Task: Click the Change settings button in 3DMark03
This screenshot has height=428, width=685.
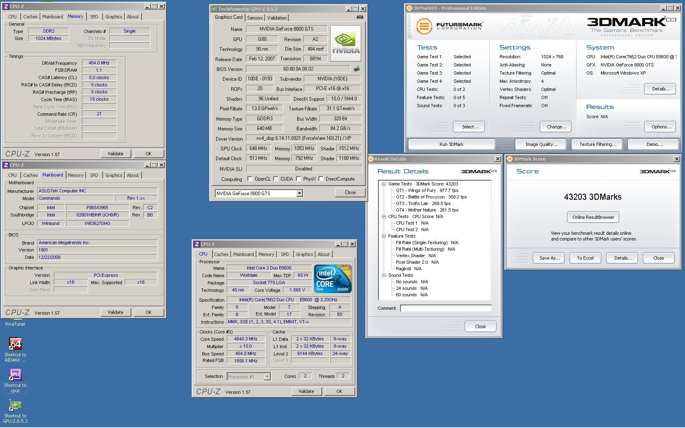Action: (556, 127)
